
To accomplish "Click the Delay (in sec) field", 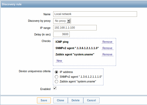I will click(x=61, y=34).
